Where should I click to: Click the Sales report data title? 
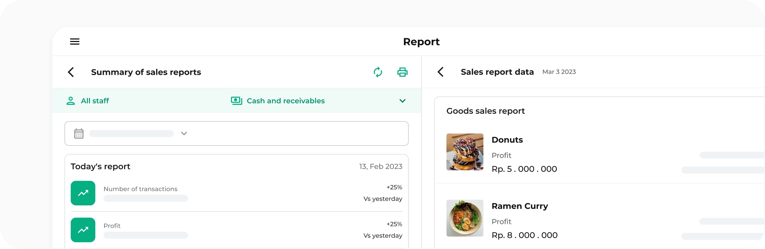497,72
